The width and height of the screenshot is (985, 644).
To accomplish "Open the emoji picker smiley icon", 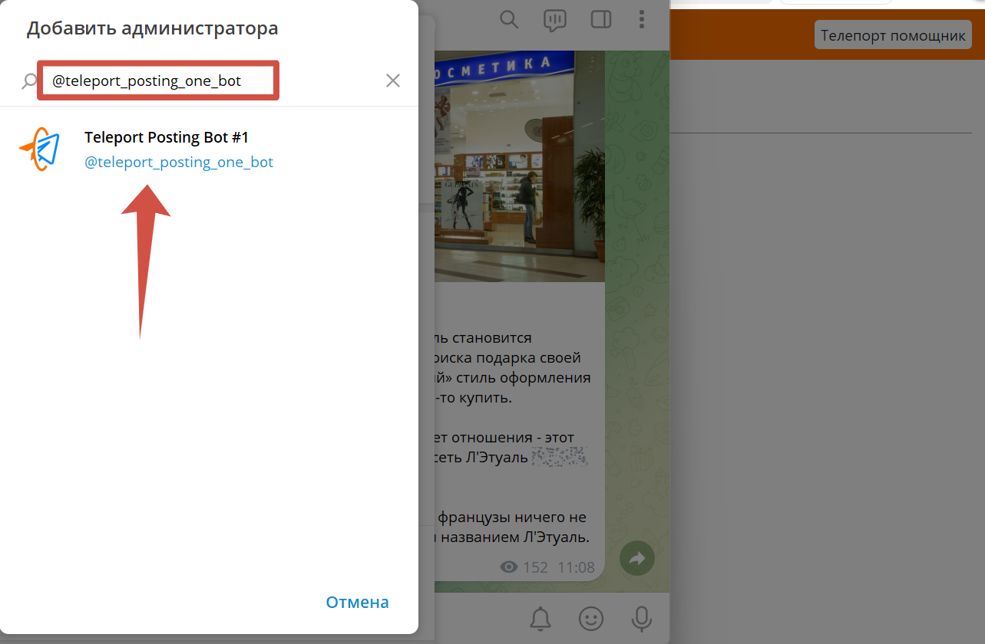I will coord(591,619).
